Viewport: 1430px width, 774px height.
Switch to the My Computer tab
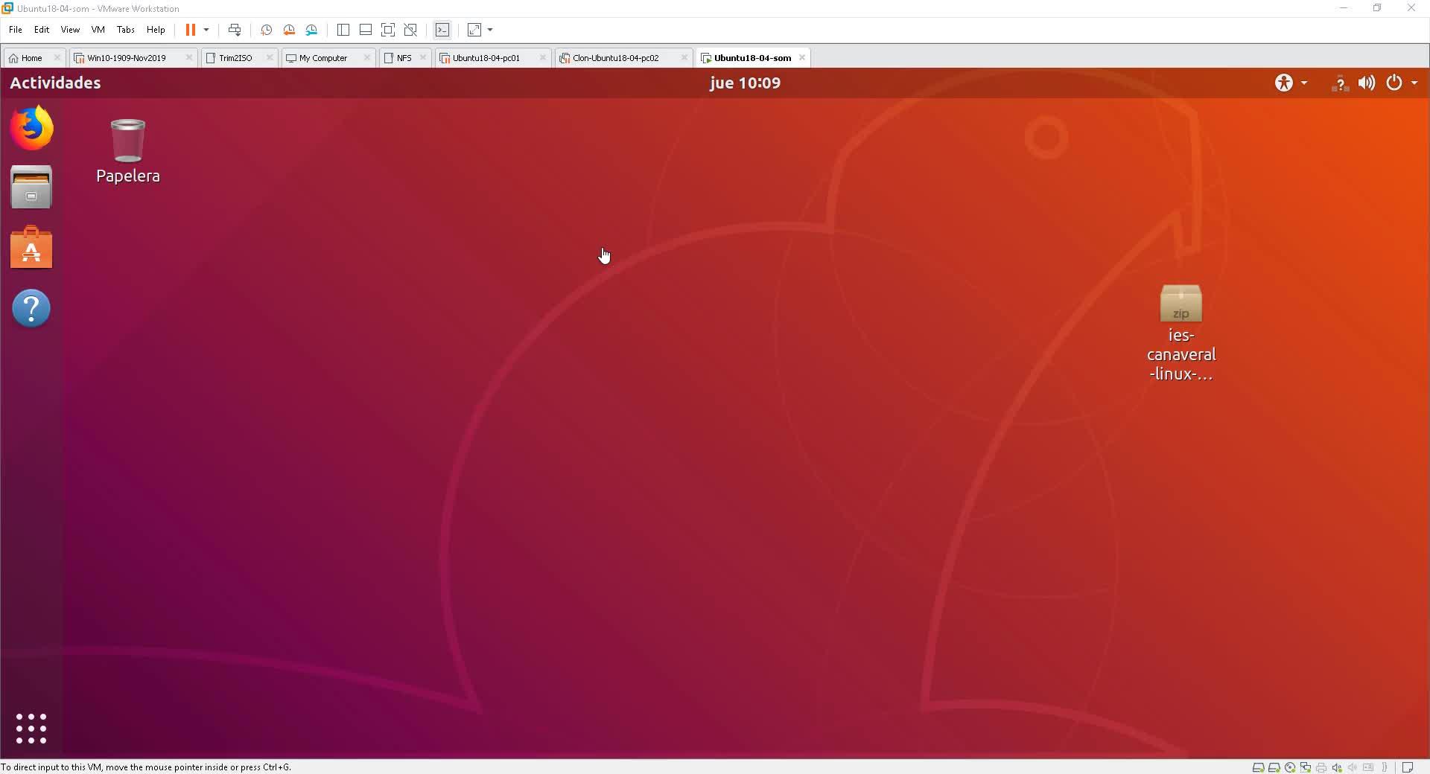pos(323,58)
